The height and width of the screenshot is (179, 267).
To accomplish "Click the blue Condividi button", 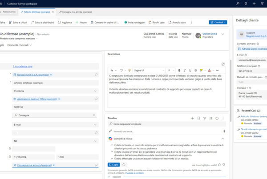I will 218,22.
